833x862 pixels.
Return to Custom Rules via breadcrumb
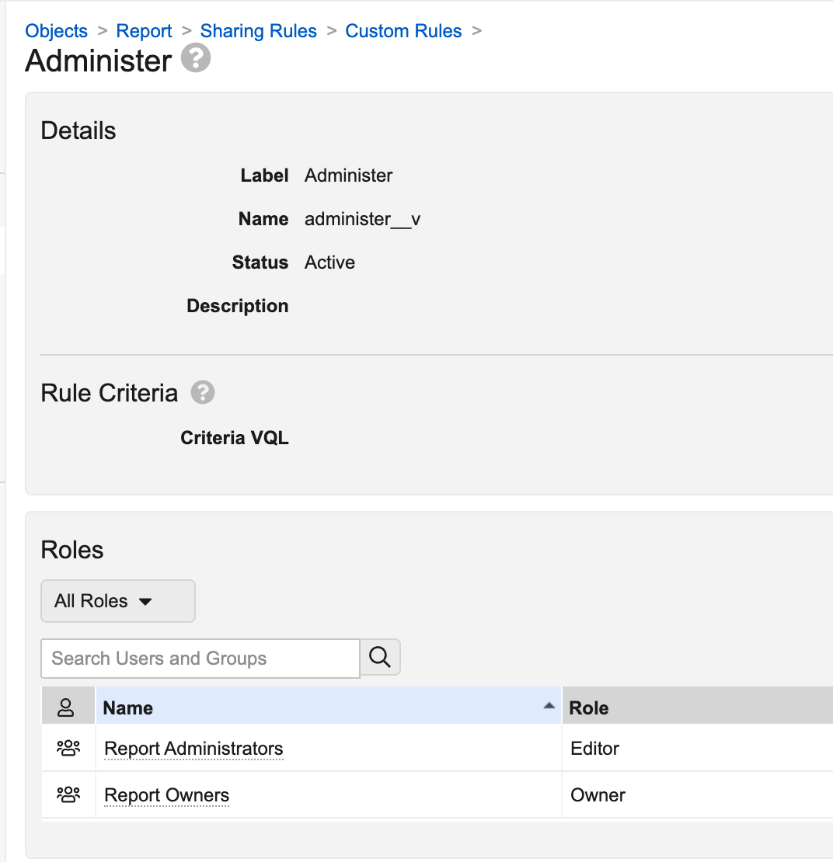point(403,31)
